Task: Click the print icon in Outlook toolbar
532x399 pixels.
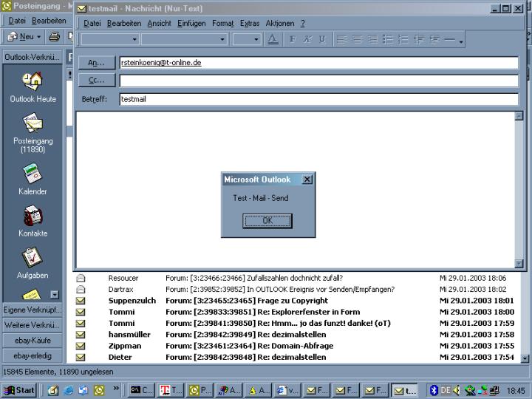Action: (55, 36)
